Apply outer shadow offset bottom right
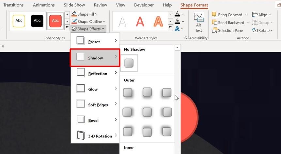The width and height of the screenshot is (281, 154). pos(128,93)
